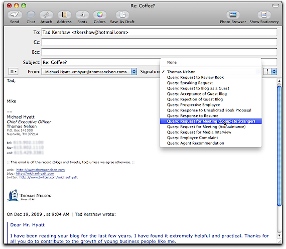Click the Send paper plane icon

(x=15, y=15)
